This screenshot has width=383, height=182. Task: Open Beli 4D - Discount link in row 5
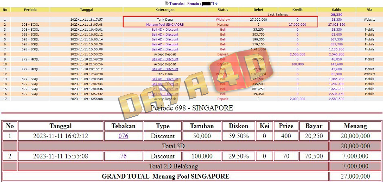coord(165,39)
